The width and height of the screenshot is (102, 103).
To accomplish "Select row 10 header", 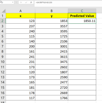I will point(3,62).
